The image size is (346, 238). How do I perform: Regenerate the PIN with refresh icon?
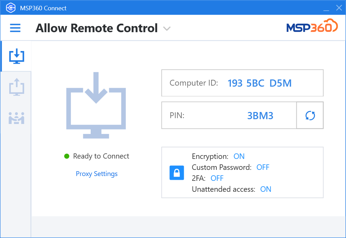pyautogui.click(x=310, y=115)
